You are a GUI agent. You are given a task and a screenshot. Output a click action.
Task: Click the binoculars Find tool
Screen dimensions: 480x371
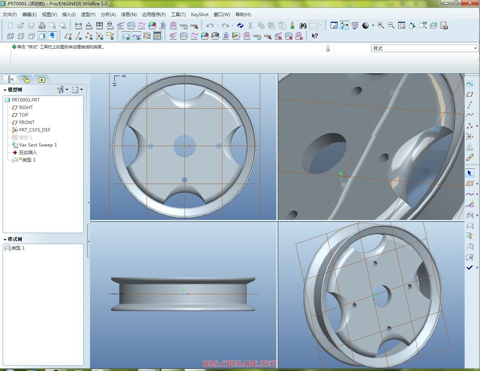click(303, 25)
